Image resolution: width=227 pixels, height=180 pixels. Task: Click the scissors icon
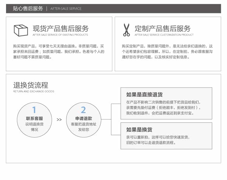coord(126,30)
